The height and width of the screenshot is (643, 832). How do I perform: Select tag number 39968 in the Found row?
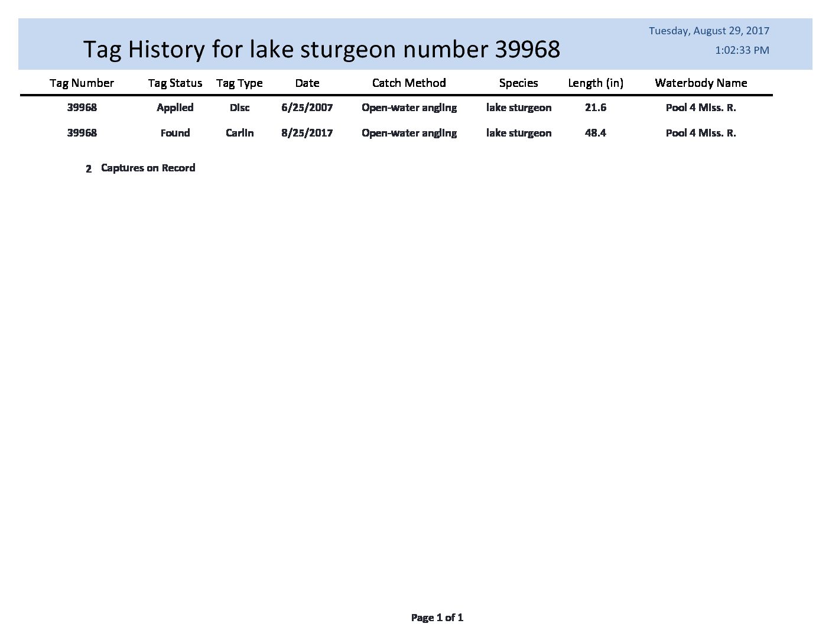[x=82, y=133]
